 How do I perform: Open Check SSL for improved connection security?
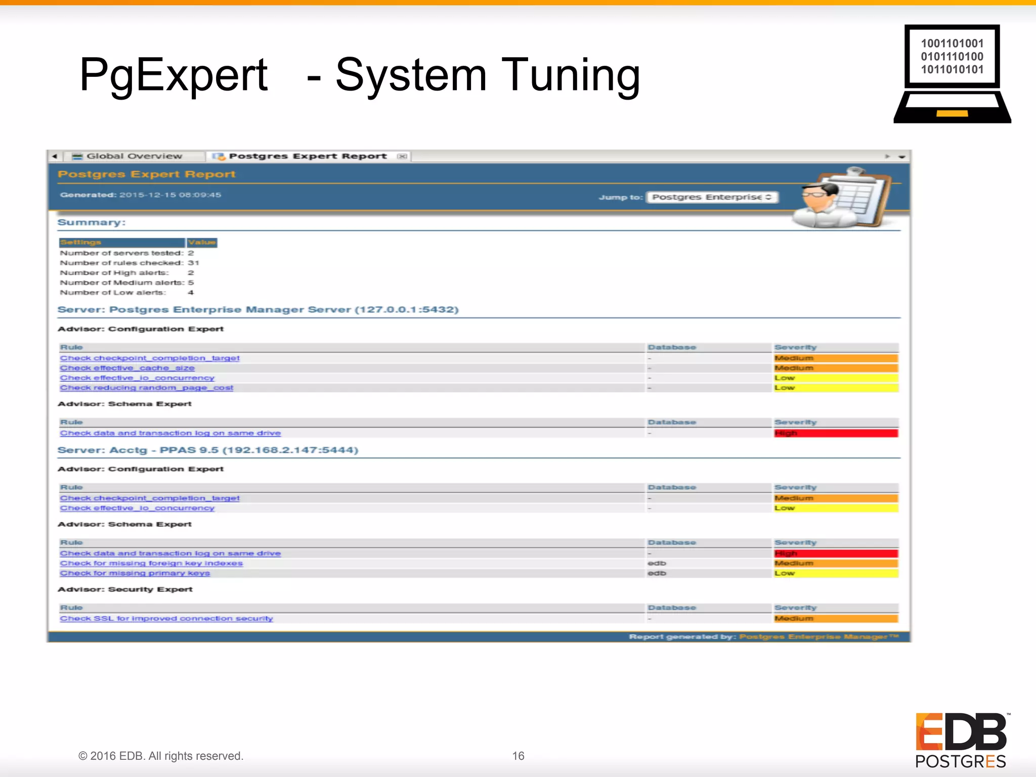click(166, 618)
